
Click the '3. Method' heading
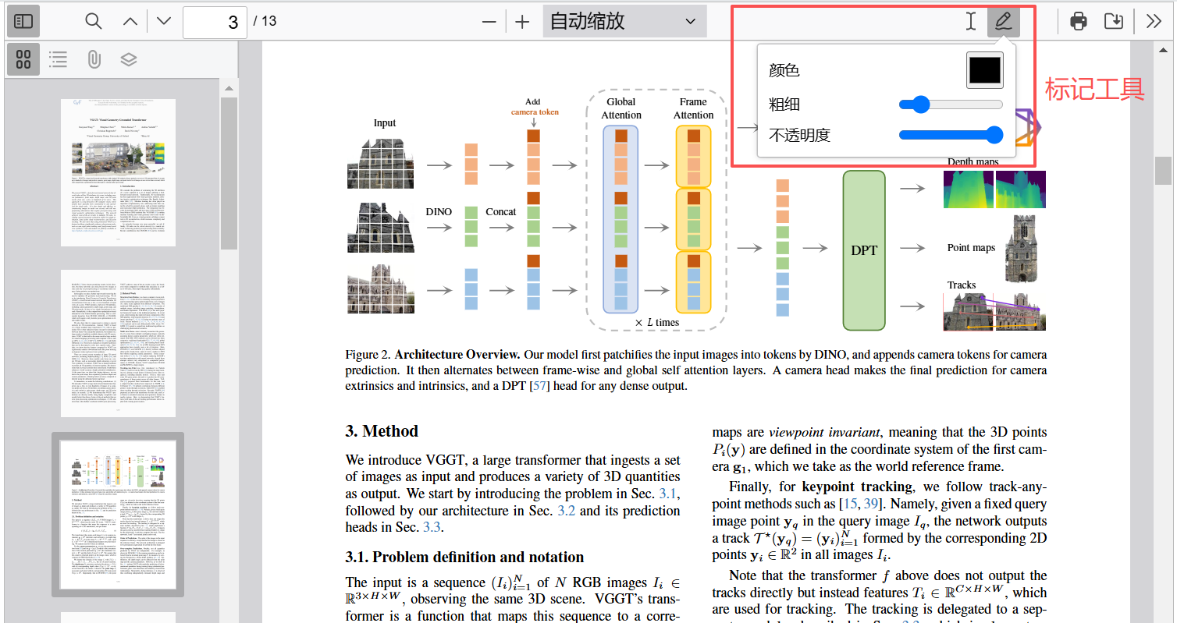382,431
